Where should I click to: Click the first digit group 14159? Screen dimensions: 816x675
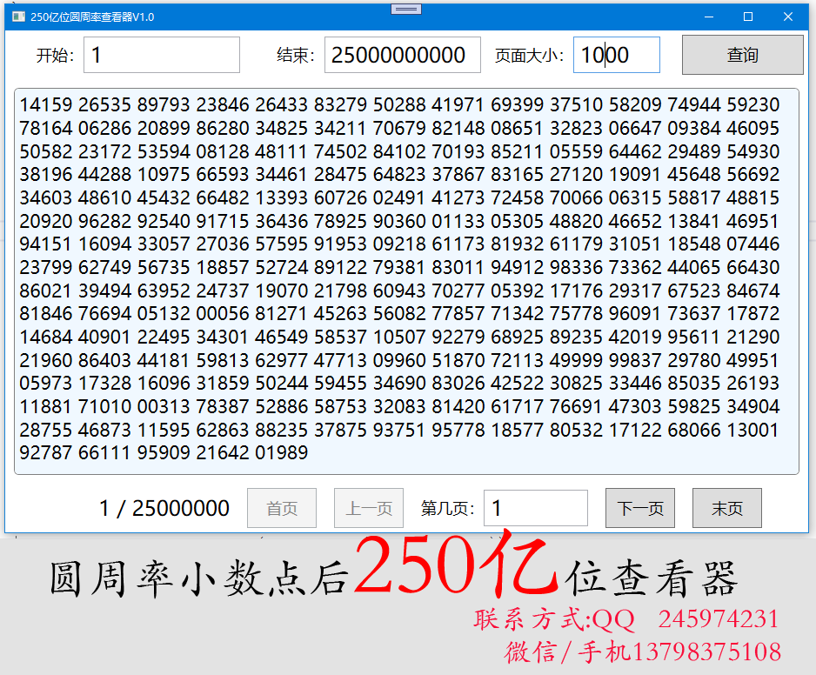(x=46, y=104)
